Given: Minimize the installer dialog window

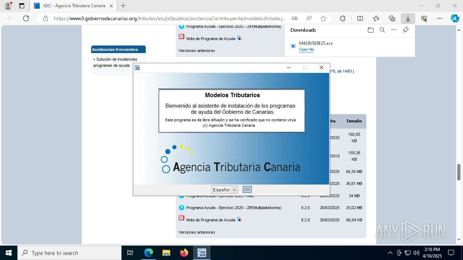Looking at the screenshot, I should click(289, 68).
